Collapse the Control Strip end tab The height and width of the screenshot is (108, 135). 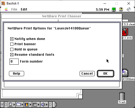pos(55,105)
